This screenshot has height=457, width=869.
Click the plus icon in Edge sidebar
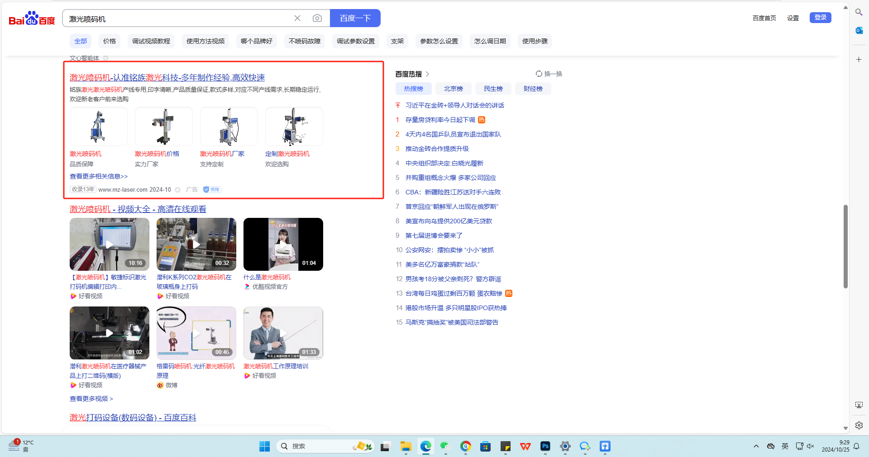click(x=859, y=60)
